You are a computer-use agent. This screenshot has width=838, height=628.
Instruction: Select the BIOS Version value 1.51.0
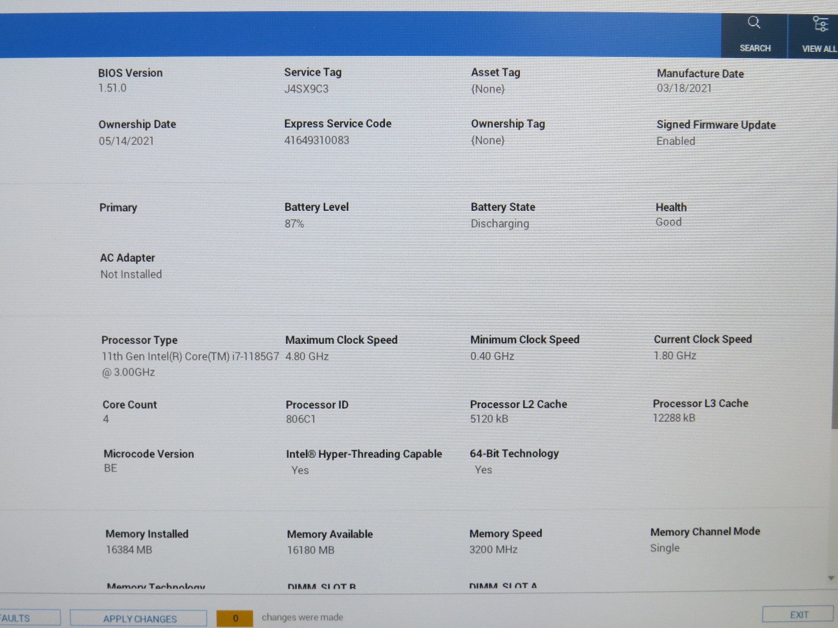click(x=112, y=88)
